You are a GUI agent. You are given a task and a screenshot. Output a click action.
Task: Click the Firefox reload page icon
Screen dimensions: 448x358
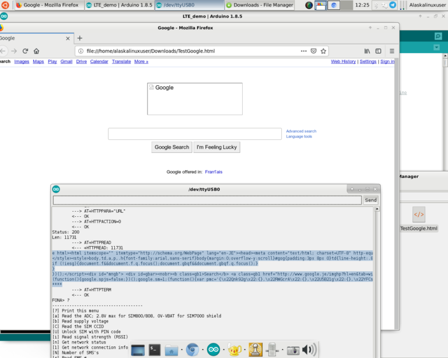pos(25,51)
